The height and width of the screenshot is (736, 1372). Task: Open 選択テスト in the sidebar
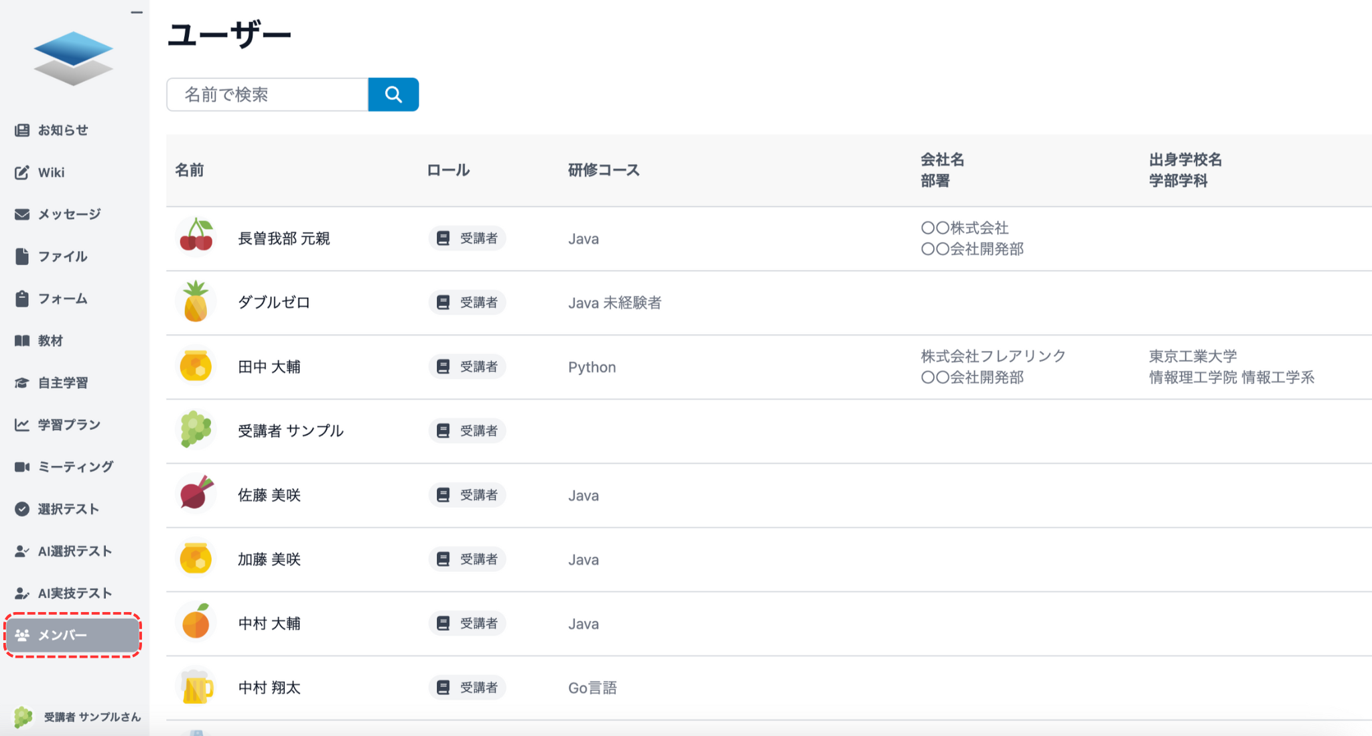[x=68, y=509]
